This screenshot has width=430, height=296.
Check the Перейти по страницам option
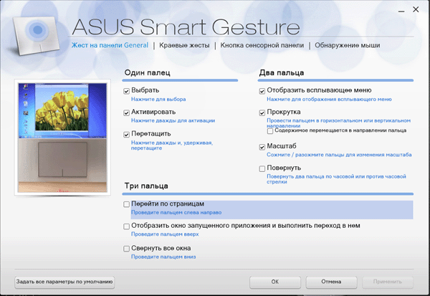pyautogui.click(x=127, y=204)
